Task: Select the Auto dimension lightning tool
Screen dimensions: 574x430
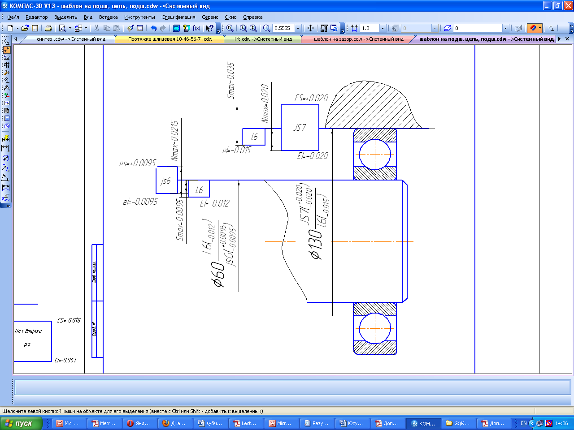Action: click(x=6, y=138)
